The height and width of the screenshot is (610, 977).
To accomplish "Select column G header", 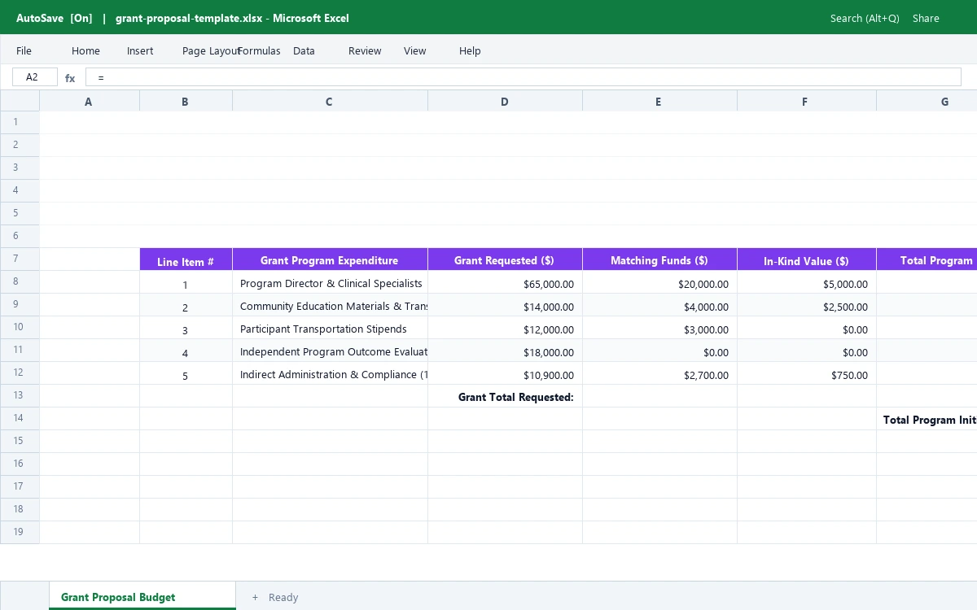I will [x=927, y=102].
